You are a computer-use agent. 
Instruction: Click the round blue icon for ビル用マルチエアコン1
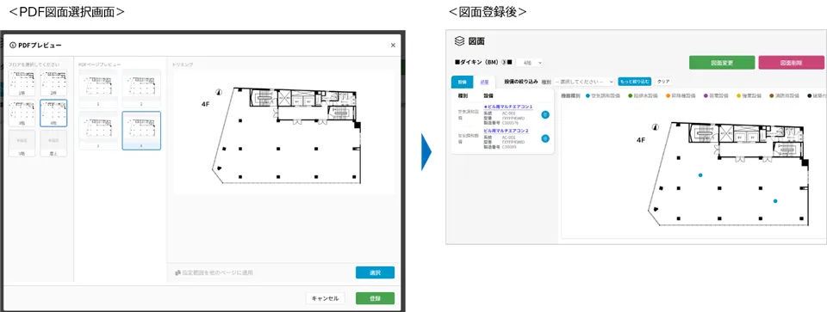(545, 114)
